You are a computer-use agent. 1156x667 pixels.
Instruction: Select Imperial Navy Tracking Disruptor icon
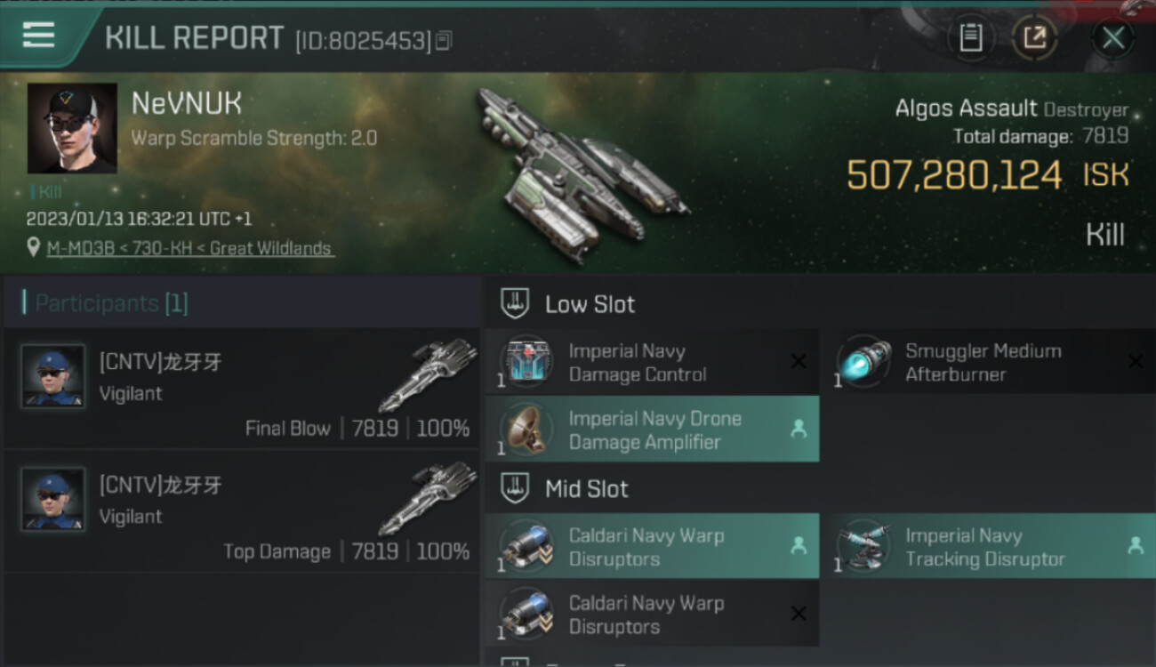click(864, 546)
